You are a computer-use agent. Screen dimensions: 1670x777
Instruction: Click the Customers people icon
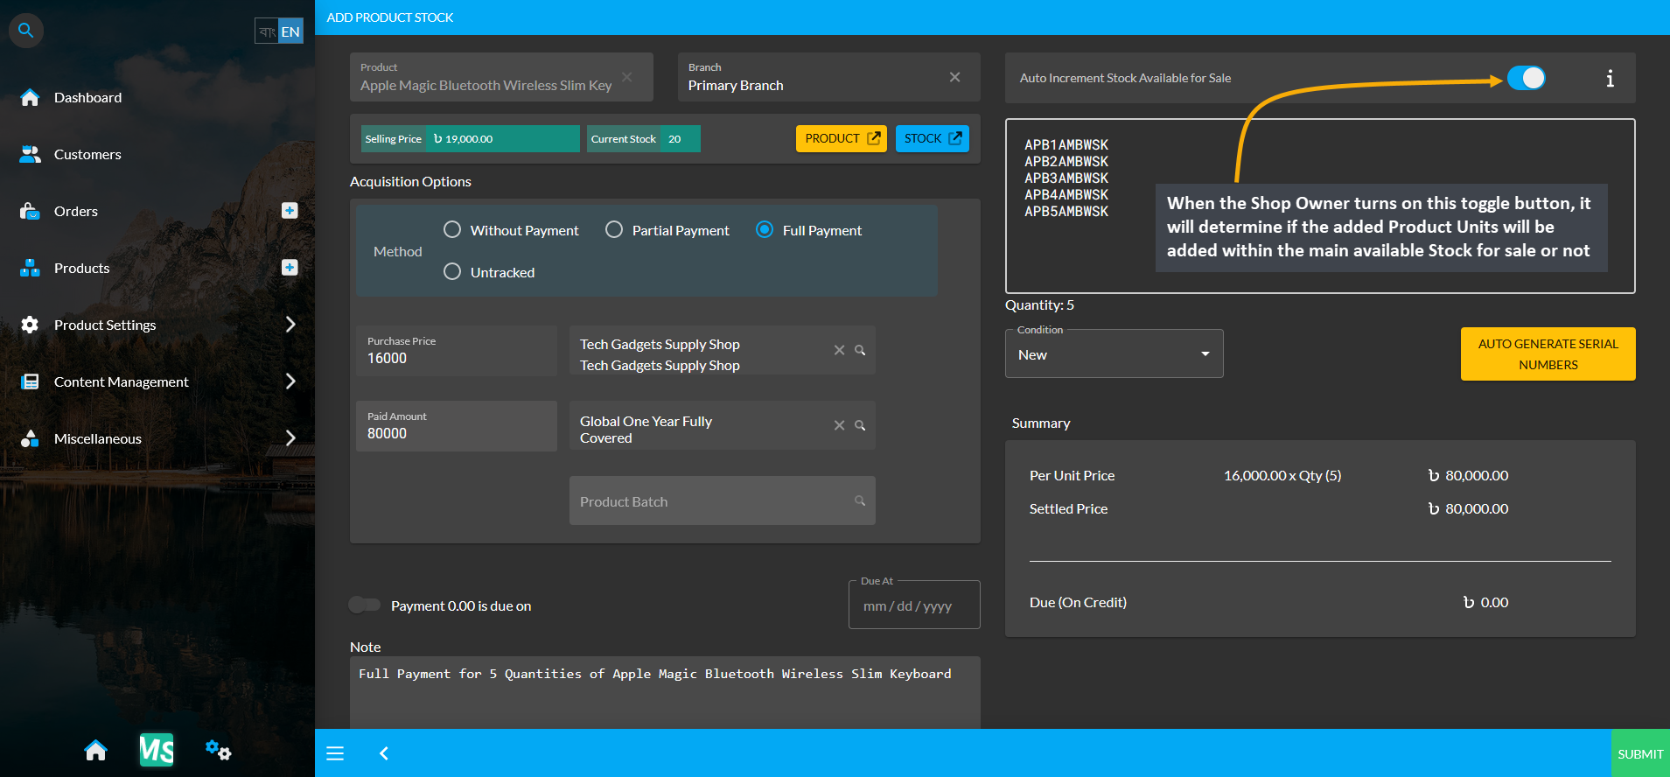tap(30, 154)
